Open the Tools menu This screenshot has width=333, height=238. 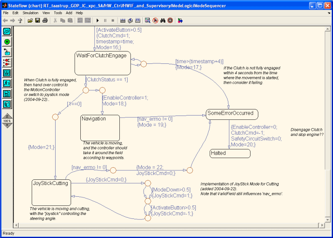coord(58,13)
